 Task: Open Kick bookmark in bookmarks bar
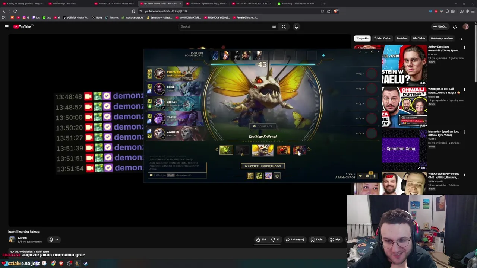[47, 17]
